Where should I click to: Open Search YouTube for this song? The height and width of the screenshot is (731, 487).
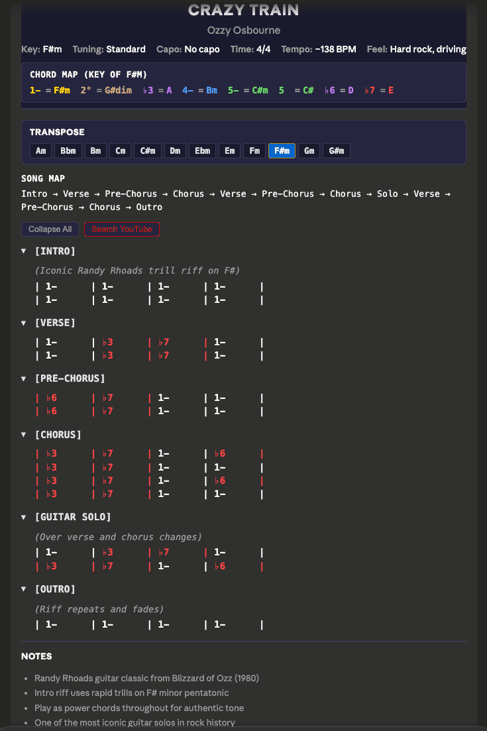coord(122,229)
